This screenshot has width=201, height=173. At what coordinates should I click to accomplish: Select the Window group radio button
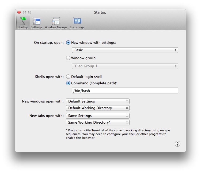tap(68, 58)
